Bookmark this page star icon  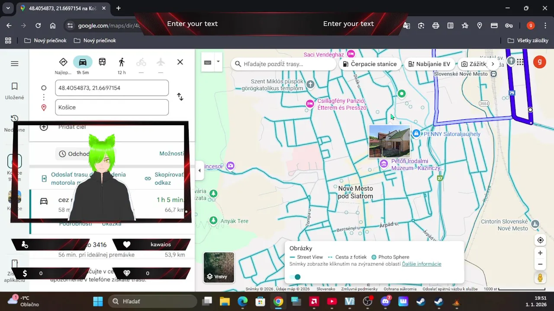click(x=465, y=25)
